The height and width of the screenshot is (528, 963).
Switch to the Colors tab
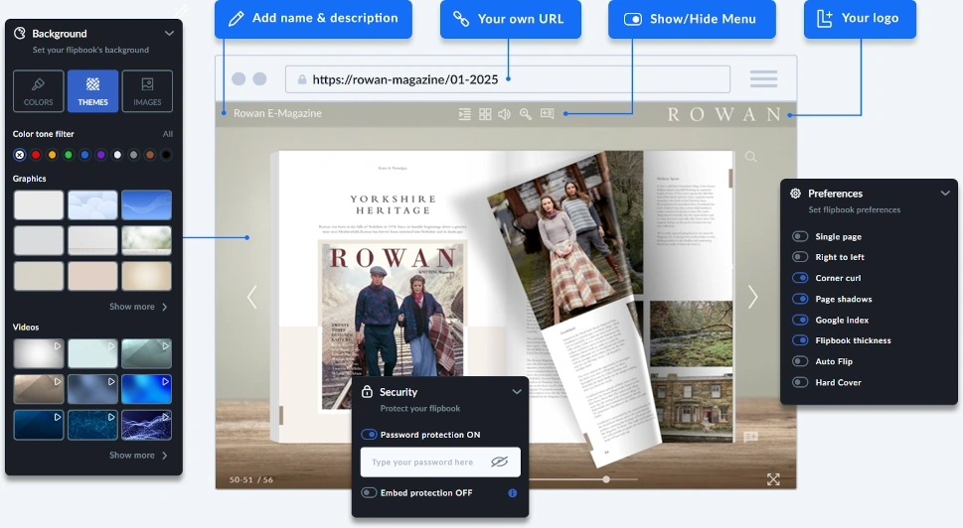[39, 91]
